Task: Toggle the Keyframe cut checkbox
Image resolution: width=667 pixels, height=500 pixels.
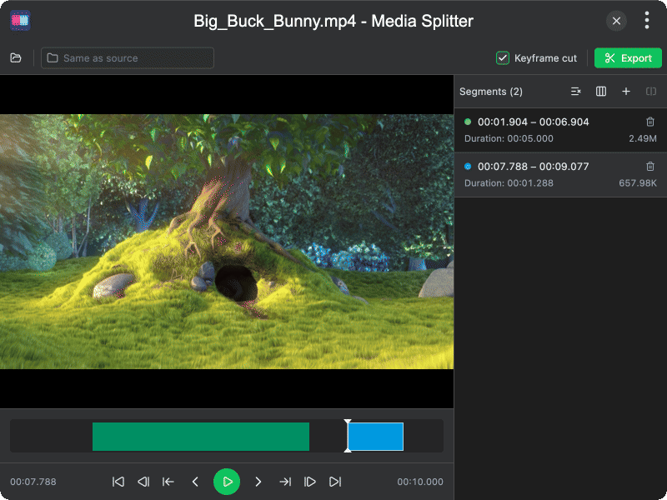Action: click(x=503, y=57)
